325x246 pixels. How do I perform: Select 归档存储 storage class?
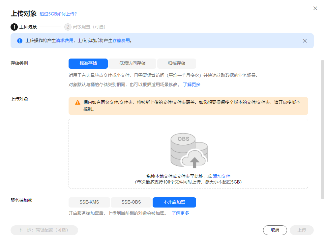coord(177,63)
